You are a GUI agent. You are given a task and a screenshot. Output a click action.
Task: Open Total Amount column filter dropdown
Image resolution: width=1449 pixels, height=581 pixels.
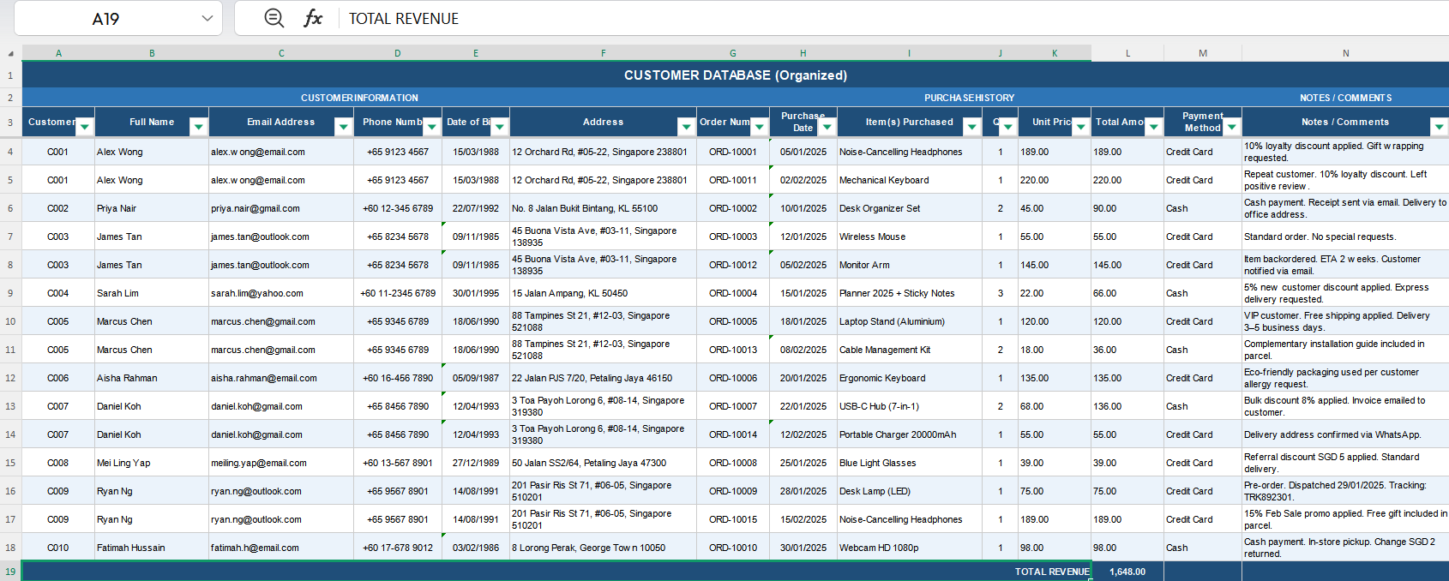click(1154, 127)
